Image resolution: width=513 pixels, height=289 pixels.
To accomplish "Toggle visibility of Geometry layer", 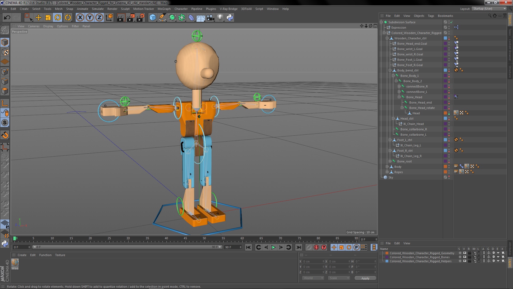I will coord(465,253).
